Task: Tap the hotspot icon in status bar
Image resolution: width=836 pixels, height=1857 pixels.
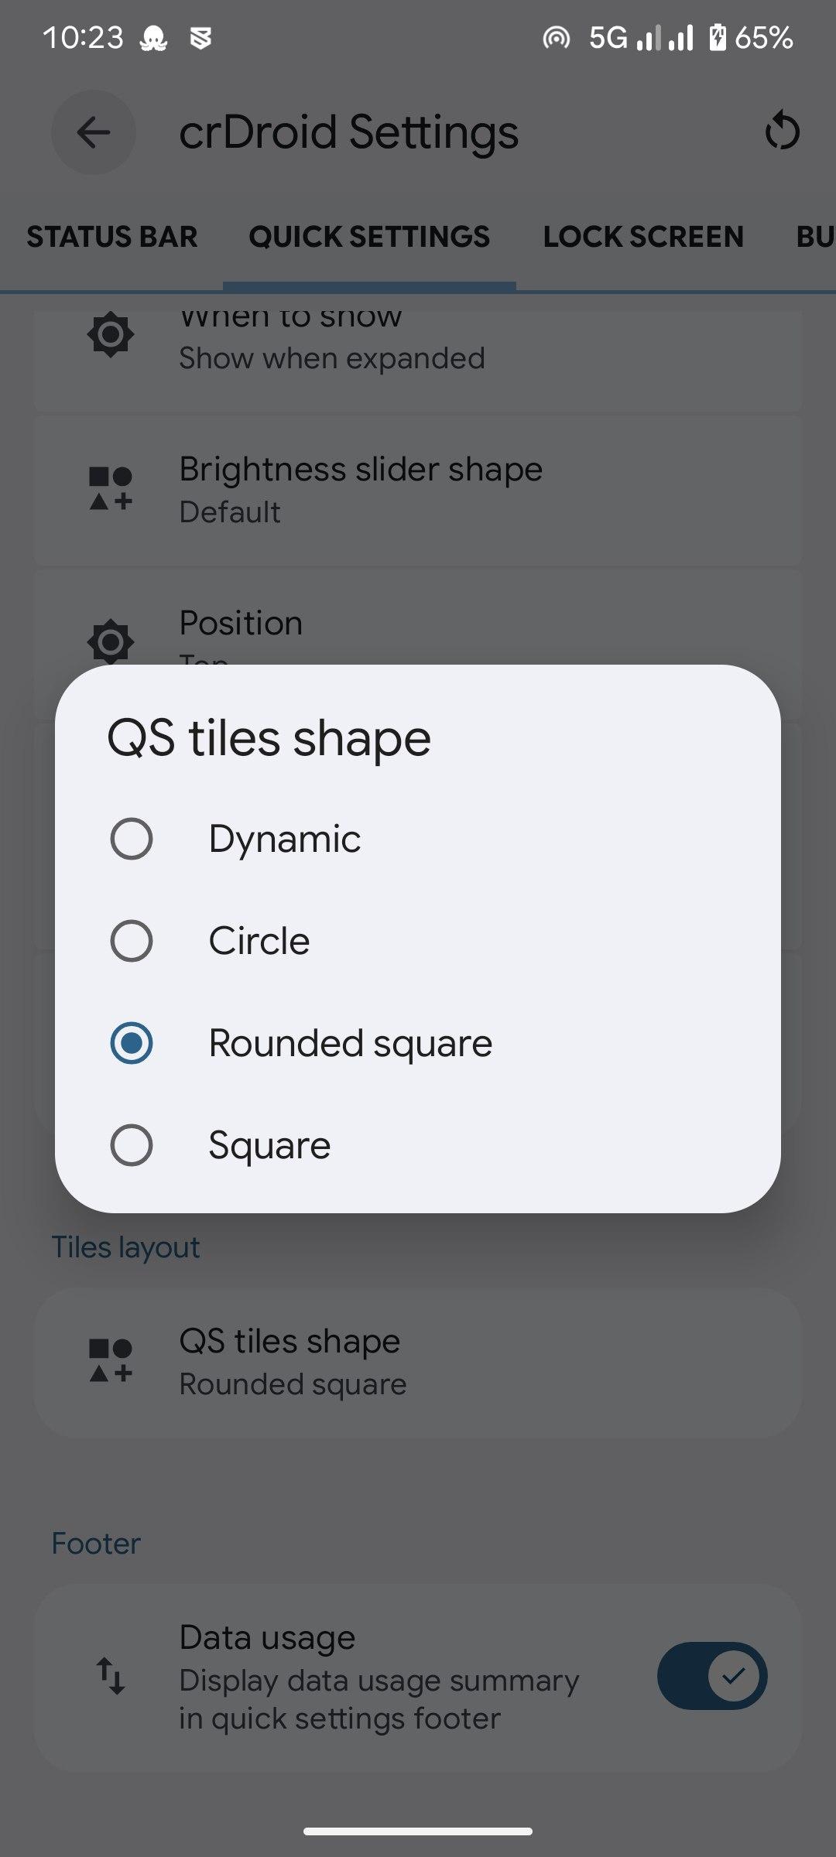Action: click(556, 37)
